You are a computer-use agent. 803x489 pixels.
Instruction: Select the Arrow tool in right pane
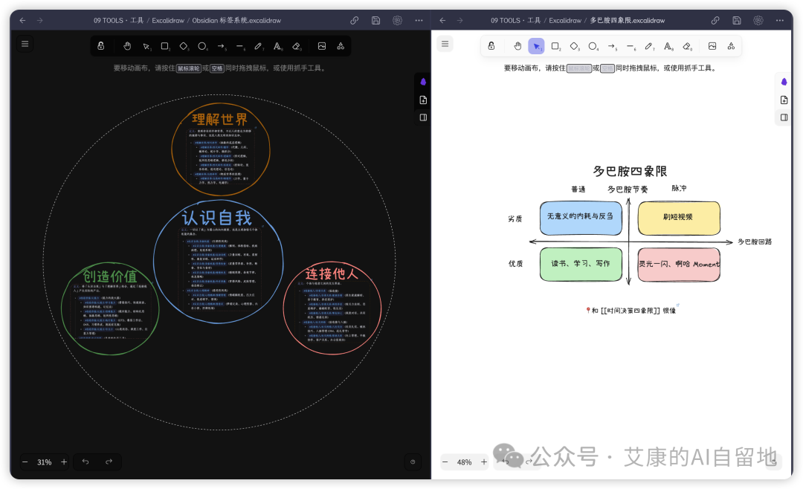(x=611, y=46)
